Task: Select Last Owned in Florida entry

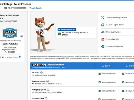Action: 114,46
